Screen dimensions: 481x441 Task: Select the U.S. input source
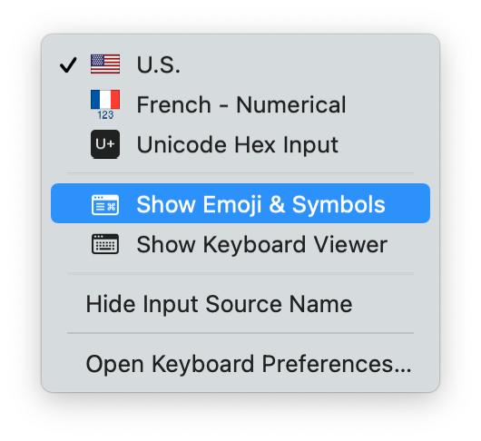coord(240,64)
